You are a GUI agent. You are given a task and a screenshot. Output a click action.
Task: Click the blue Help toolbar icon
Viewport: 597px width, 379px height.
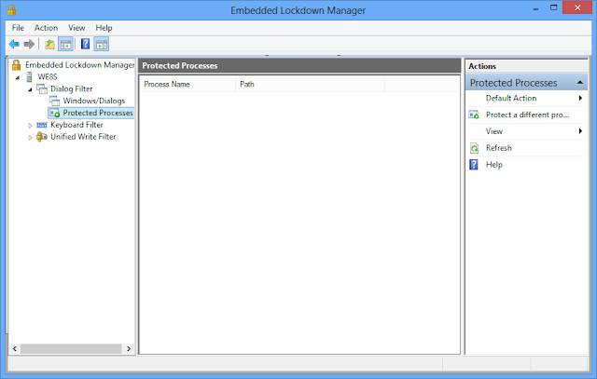click(x=86, y=44)
